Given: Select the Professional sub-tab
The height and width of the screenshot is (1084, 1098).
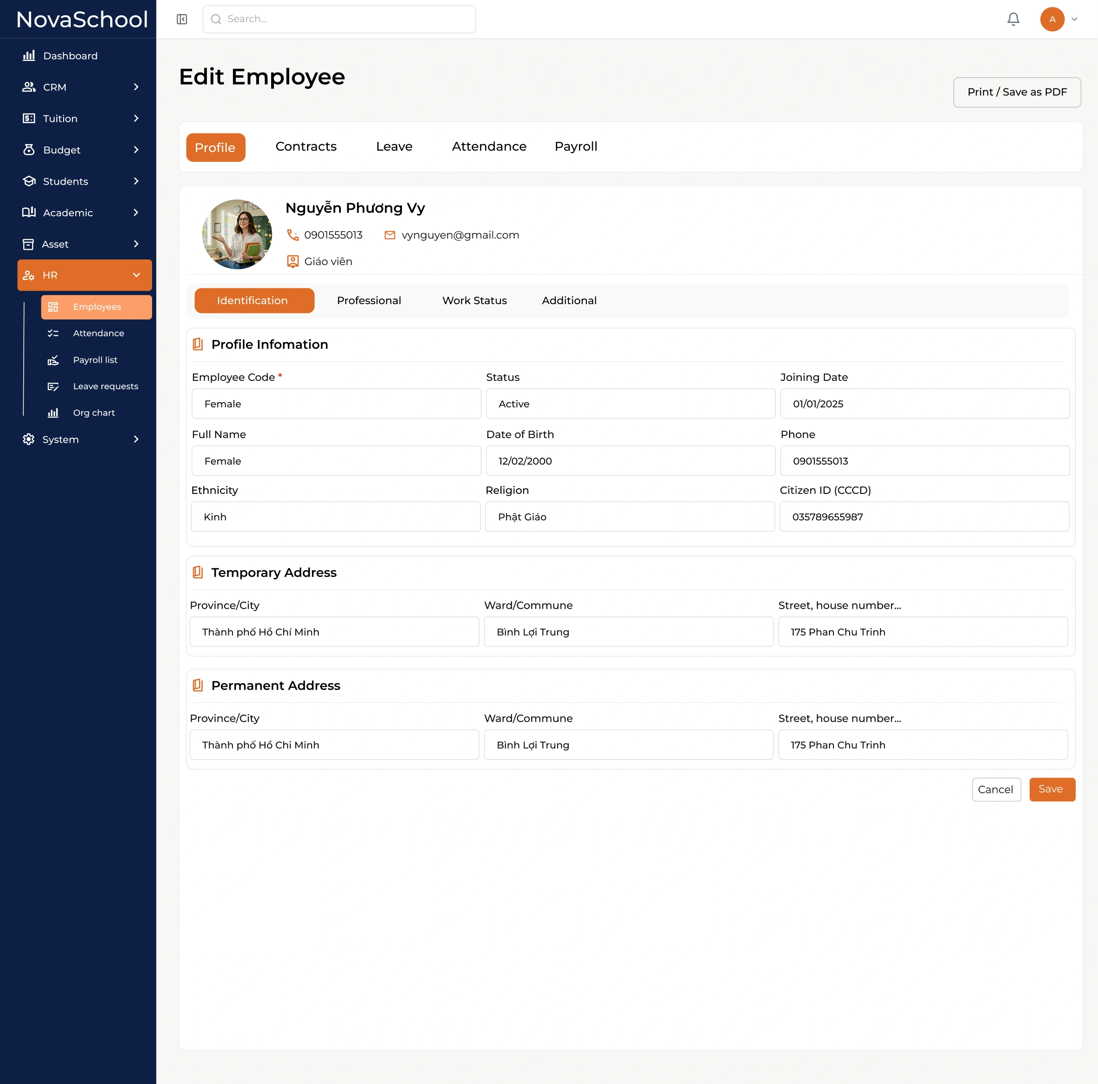Looking at the screenshot, I should [369, 300].
